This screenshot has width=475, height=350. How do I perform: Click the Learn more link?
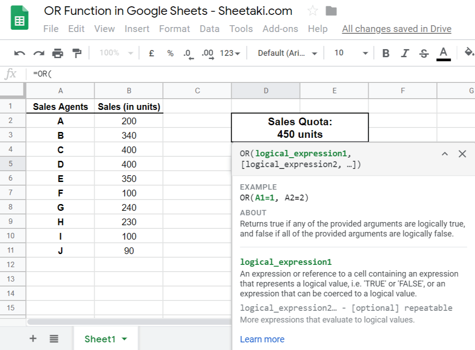(262, 339)
